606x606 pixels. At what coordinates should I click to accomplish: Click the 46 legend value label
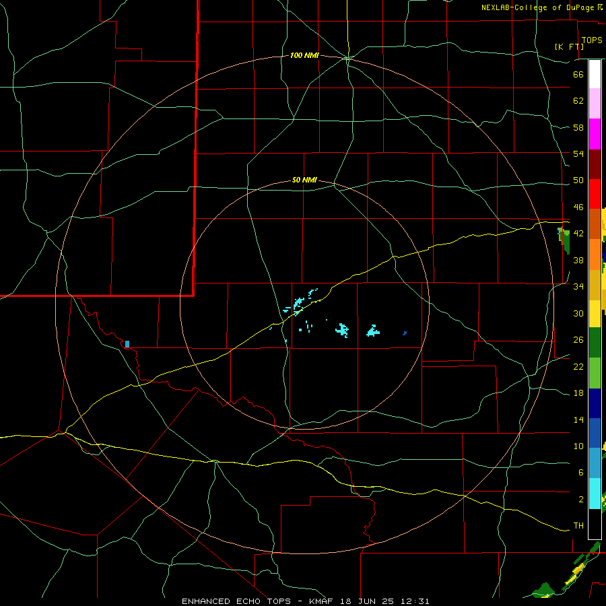point(578,207)
